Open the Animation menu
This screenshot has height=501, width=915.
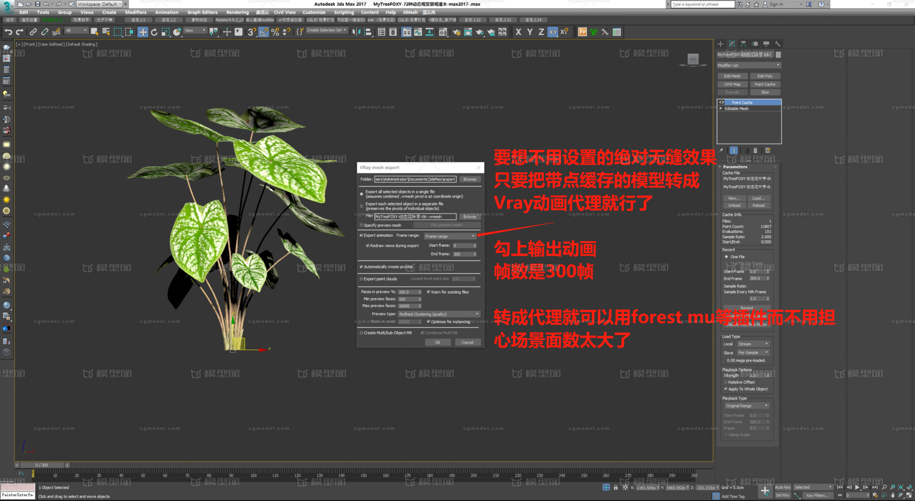[167, 12]
